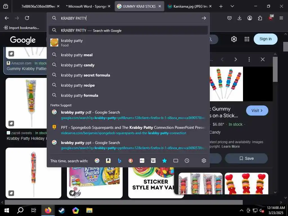Select KRABBY PATTY Search with Google row
This screenshot has height=216, width=288.
[128, 30]
